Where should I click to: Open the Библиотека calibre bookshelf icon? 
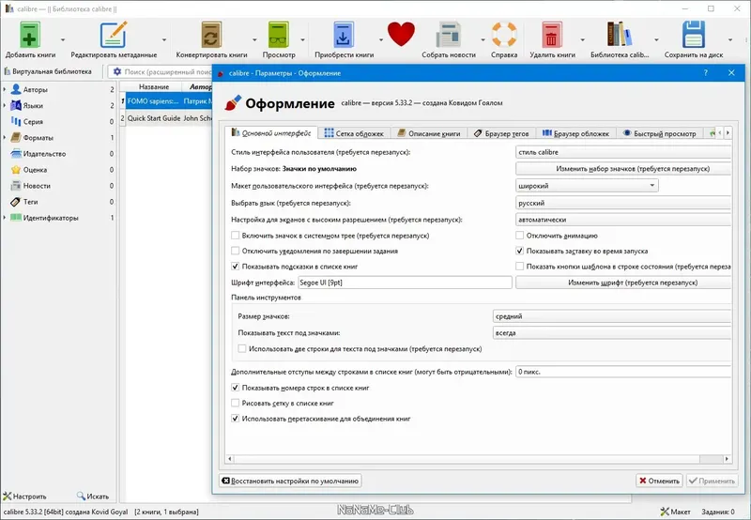pyautogui.click(x=619, y=35)
